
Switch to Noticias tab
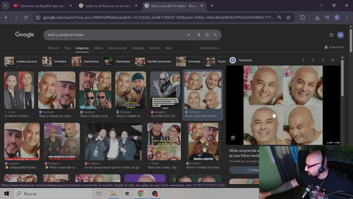coord(155,48)
